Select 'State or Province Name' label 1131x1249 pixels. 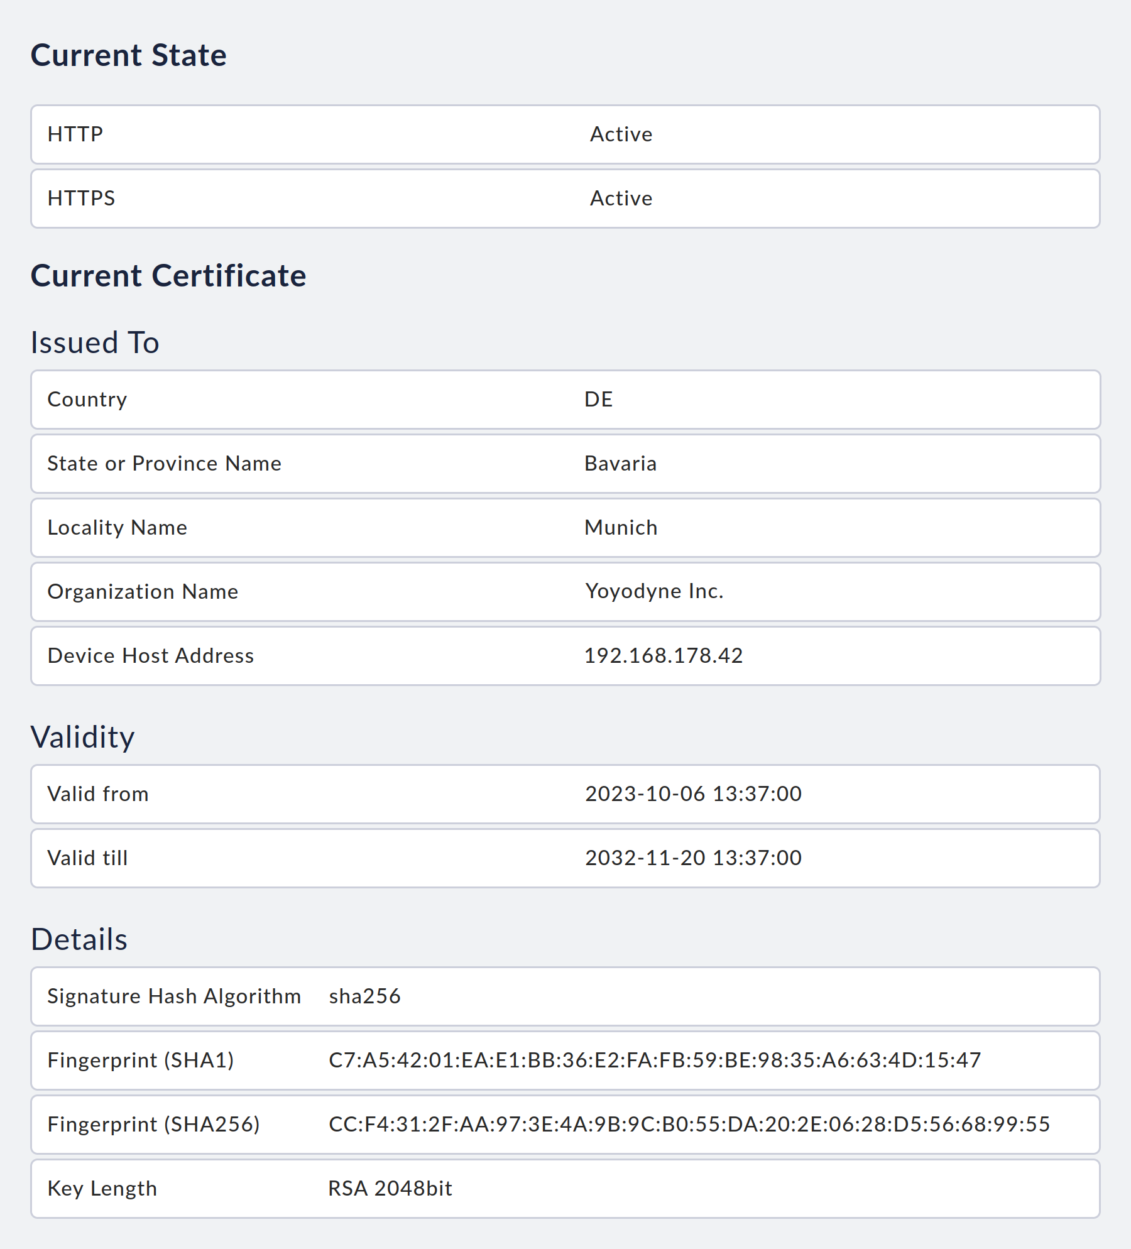point(165,464)
